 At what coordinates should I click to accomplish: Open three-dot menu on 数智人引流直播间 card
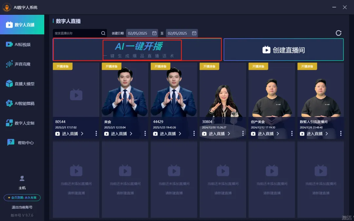(x=341, y=134)
